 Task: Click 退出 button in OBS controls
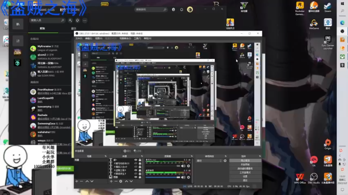[x=245, y=180]
